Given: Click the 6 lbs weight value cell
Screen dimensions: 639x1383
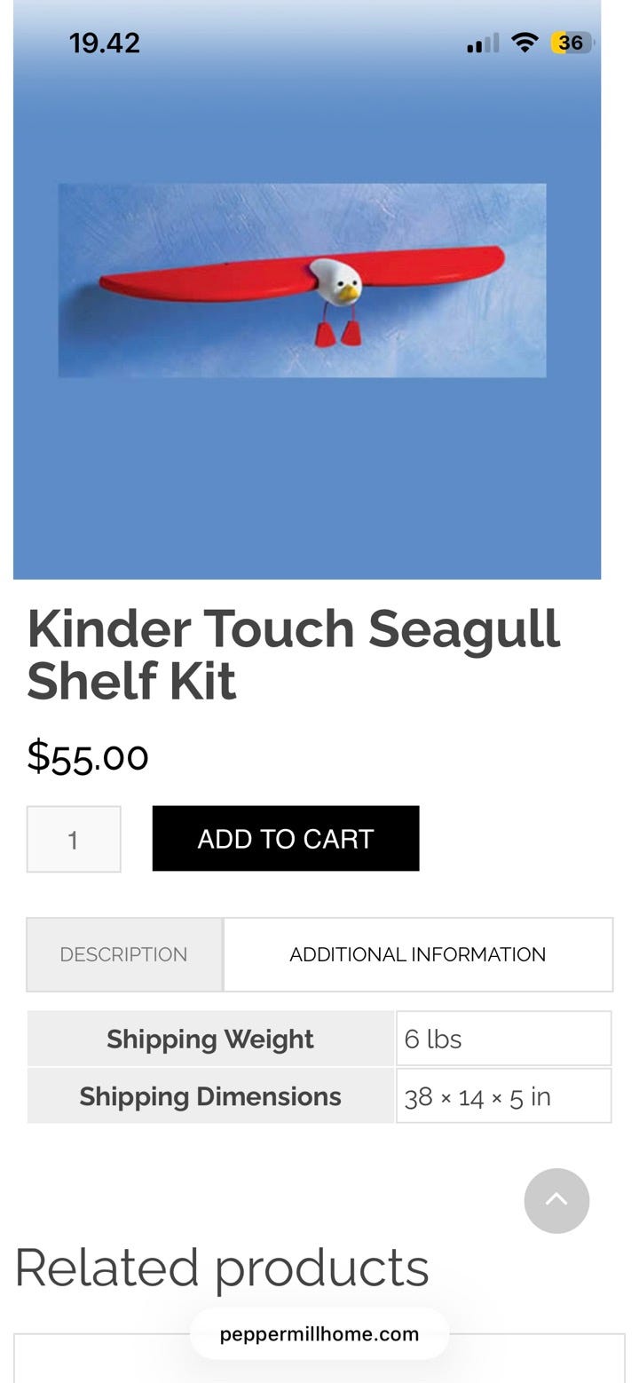Looking at the screenshot, I should (x=503, y=1039).
